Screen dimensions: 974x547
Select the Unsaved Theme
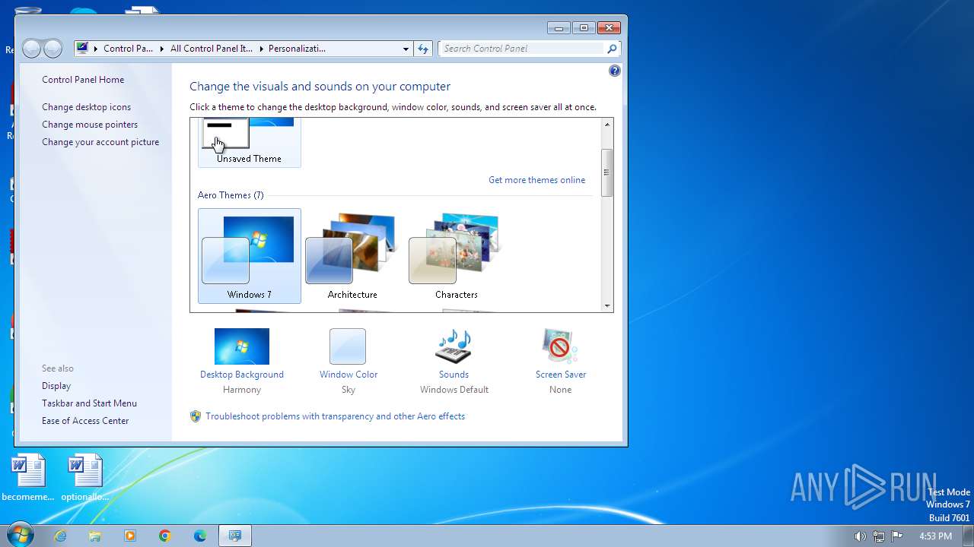(250, 143)
